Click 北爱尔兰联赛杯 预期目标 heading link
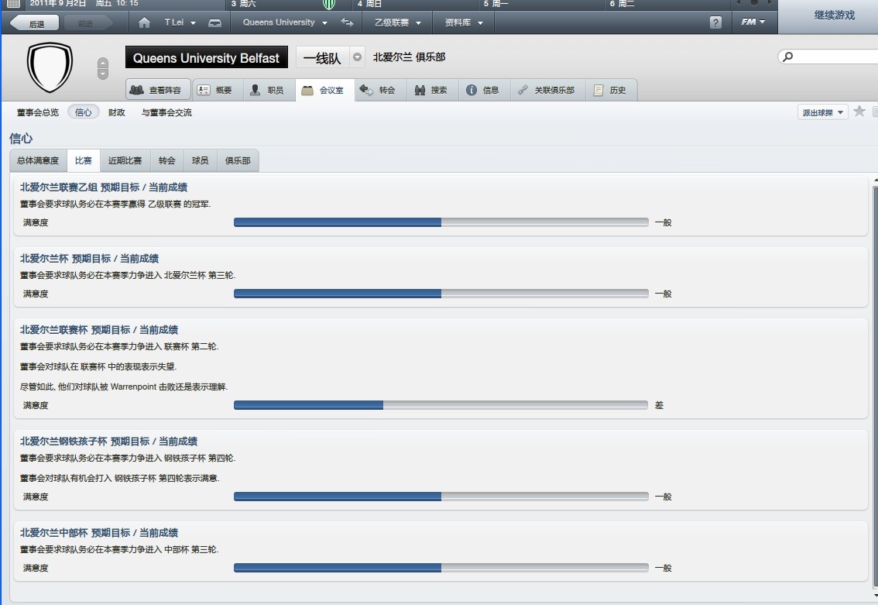This screenshot has width=878, height=605. coord(99,329)
